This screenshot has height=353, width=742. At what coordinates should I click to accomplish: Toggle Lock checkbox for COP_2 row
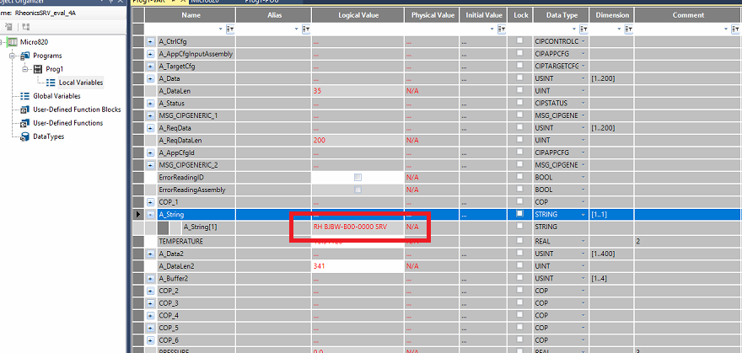519,290
